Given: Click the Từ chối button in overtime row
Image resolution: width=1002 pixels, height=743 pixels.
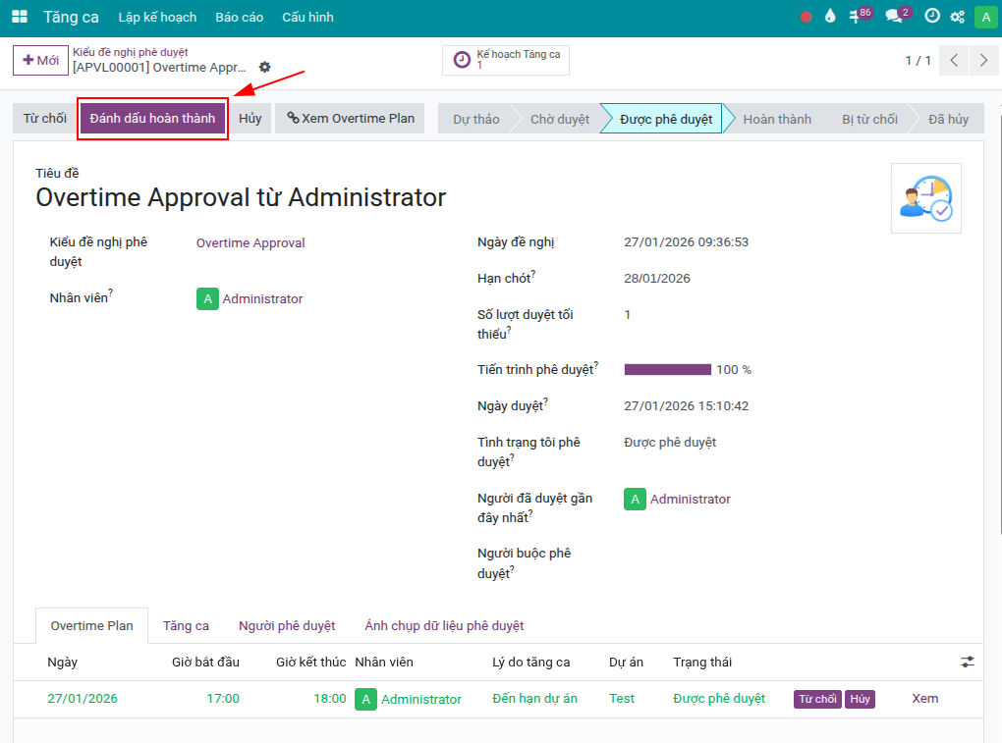Looking at the screenshot, I should pyautogui.click(x=817, y=699).
